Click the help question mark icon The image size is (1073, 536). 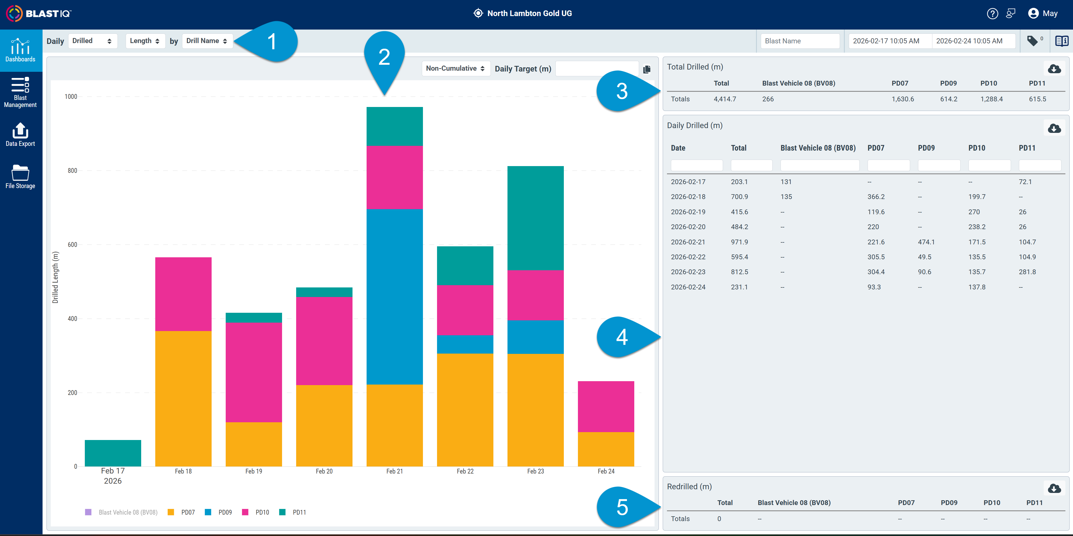coord(992,14)
